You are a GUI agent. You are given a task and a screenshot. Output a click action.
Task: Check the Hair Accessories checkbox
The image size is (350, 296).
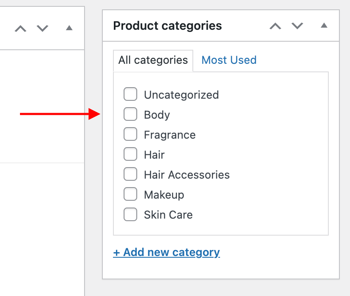coord(130,174)
